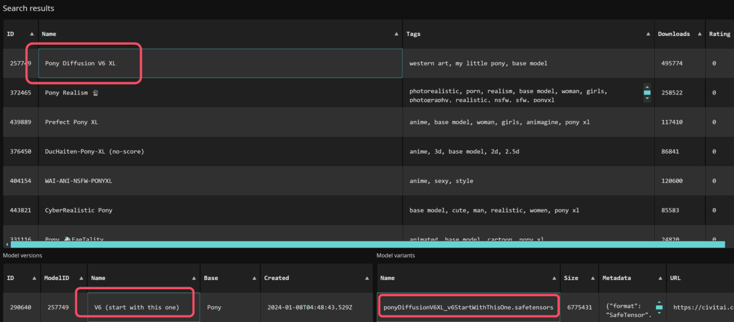This screenshot has width=734, height=322.
Task: Click Base value Pony in model versions
Action: [x=214, y=308]
